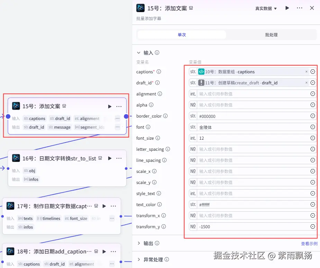The width and height of the screenshot is (320, 268).
Task: Open more options in panel header
Action: [299, 8]
